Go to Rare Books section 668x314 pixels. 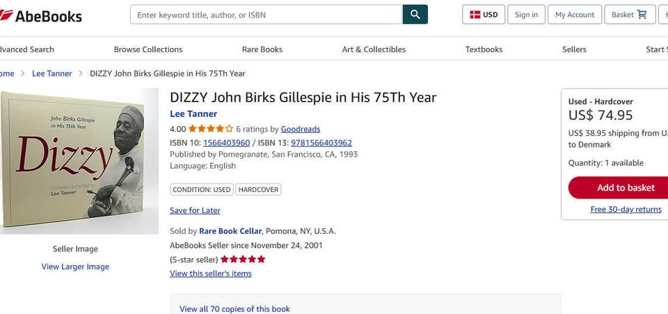262,49
